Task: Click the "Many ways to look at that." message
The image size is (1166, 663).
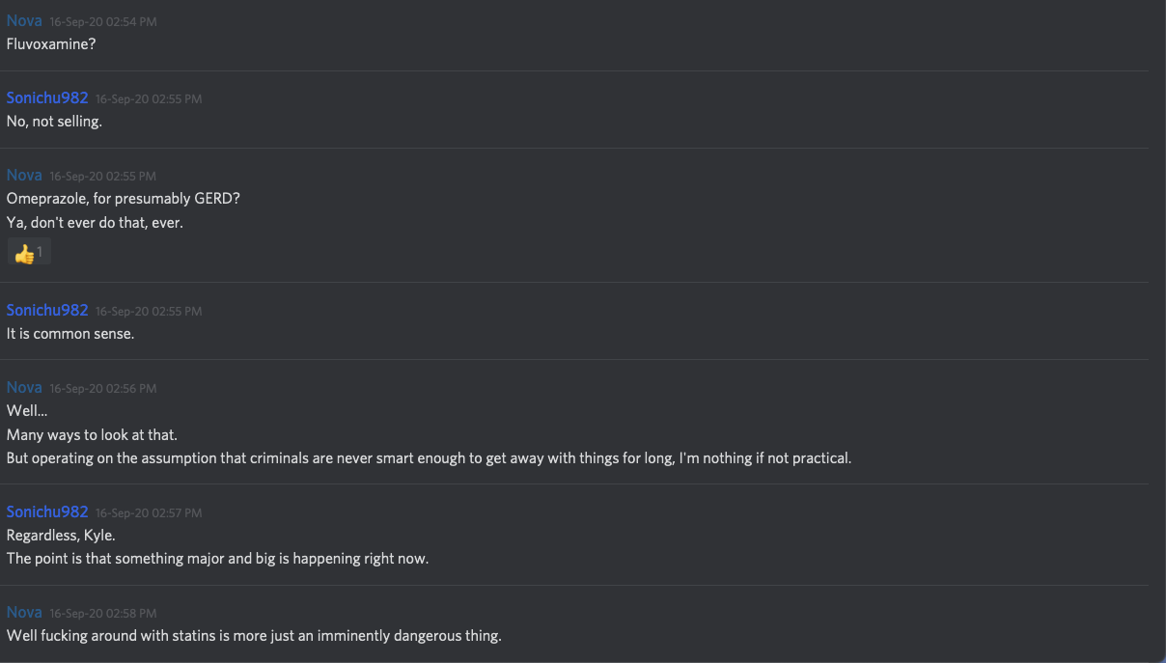Action: coord(92,434)
